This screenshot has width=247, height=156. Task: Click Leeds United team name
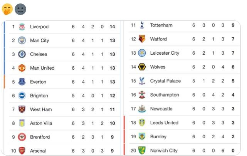click(x=164, y=122)
